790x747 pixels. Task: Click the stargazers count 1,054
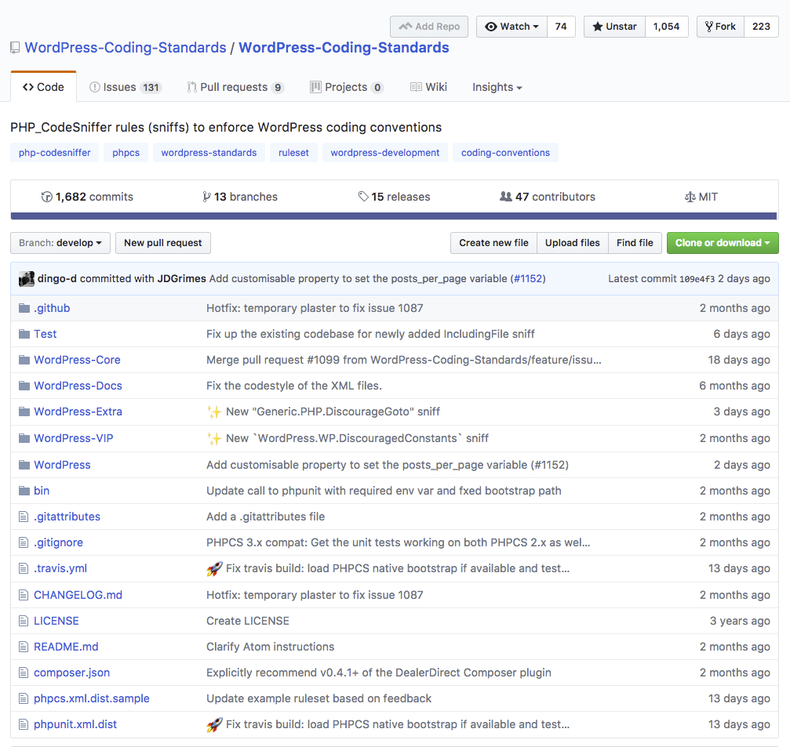666,27
